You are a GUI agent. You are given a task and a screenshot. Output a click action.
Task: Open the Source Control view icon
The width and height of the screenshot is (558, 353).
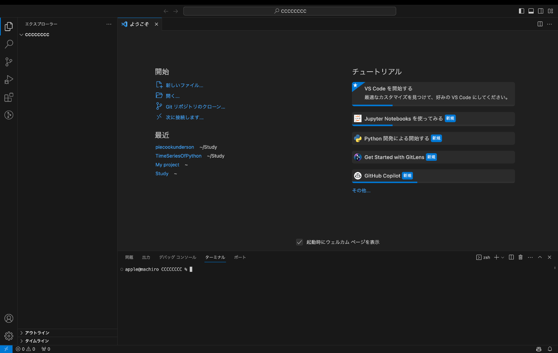[x=9, y=62]
